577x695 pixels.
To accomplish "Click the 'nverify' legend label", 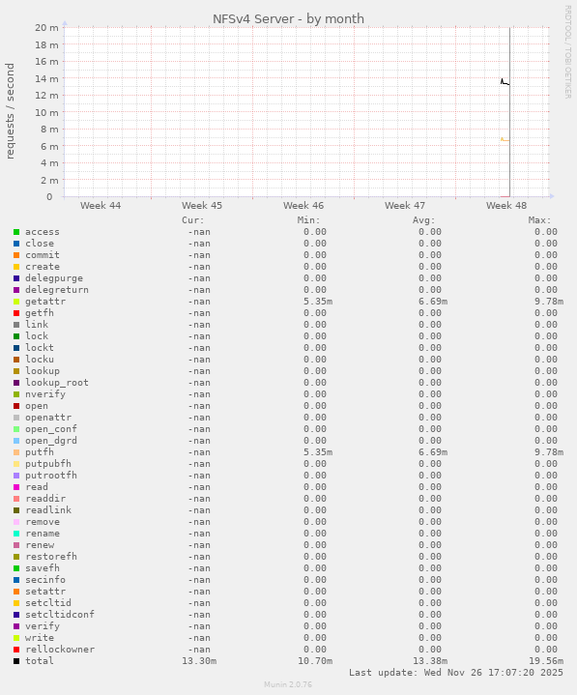I will point(45,394).
